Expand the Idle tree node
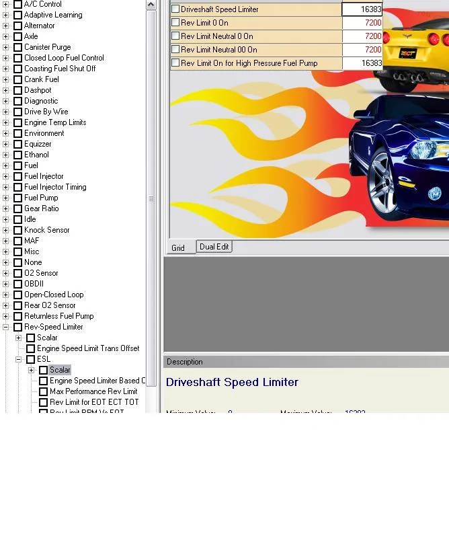449x538 pixels. [5, 220]
